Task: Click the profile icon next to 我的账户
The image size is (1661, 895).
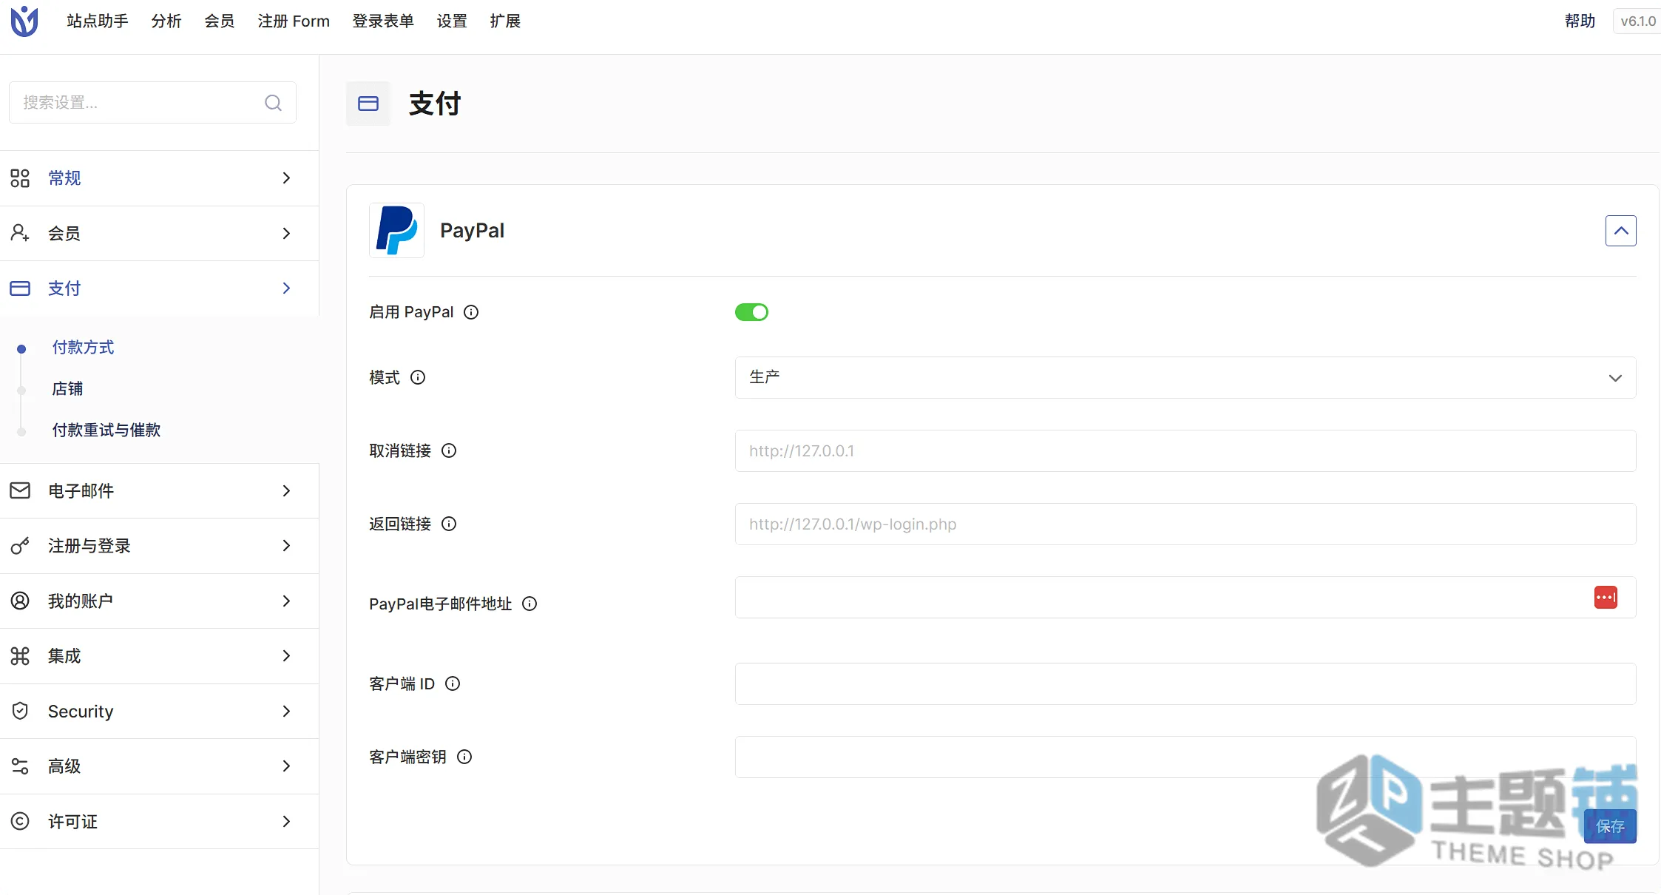Action: coord(20,601)
